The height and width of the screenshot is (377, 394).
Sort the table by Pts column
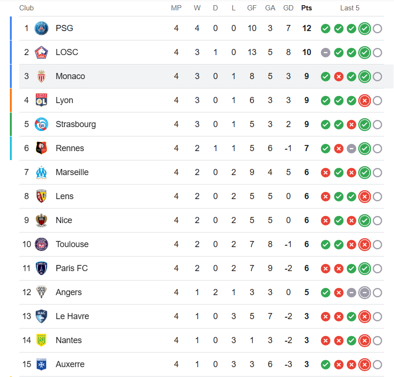click(306, 8)
